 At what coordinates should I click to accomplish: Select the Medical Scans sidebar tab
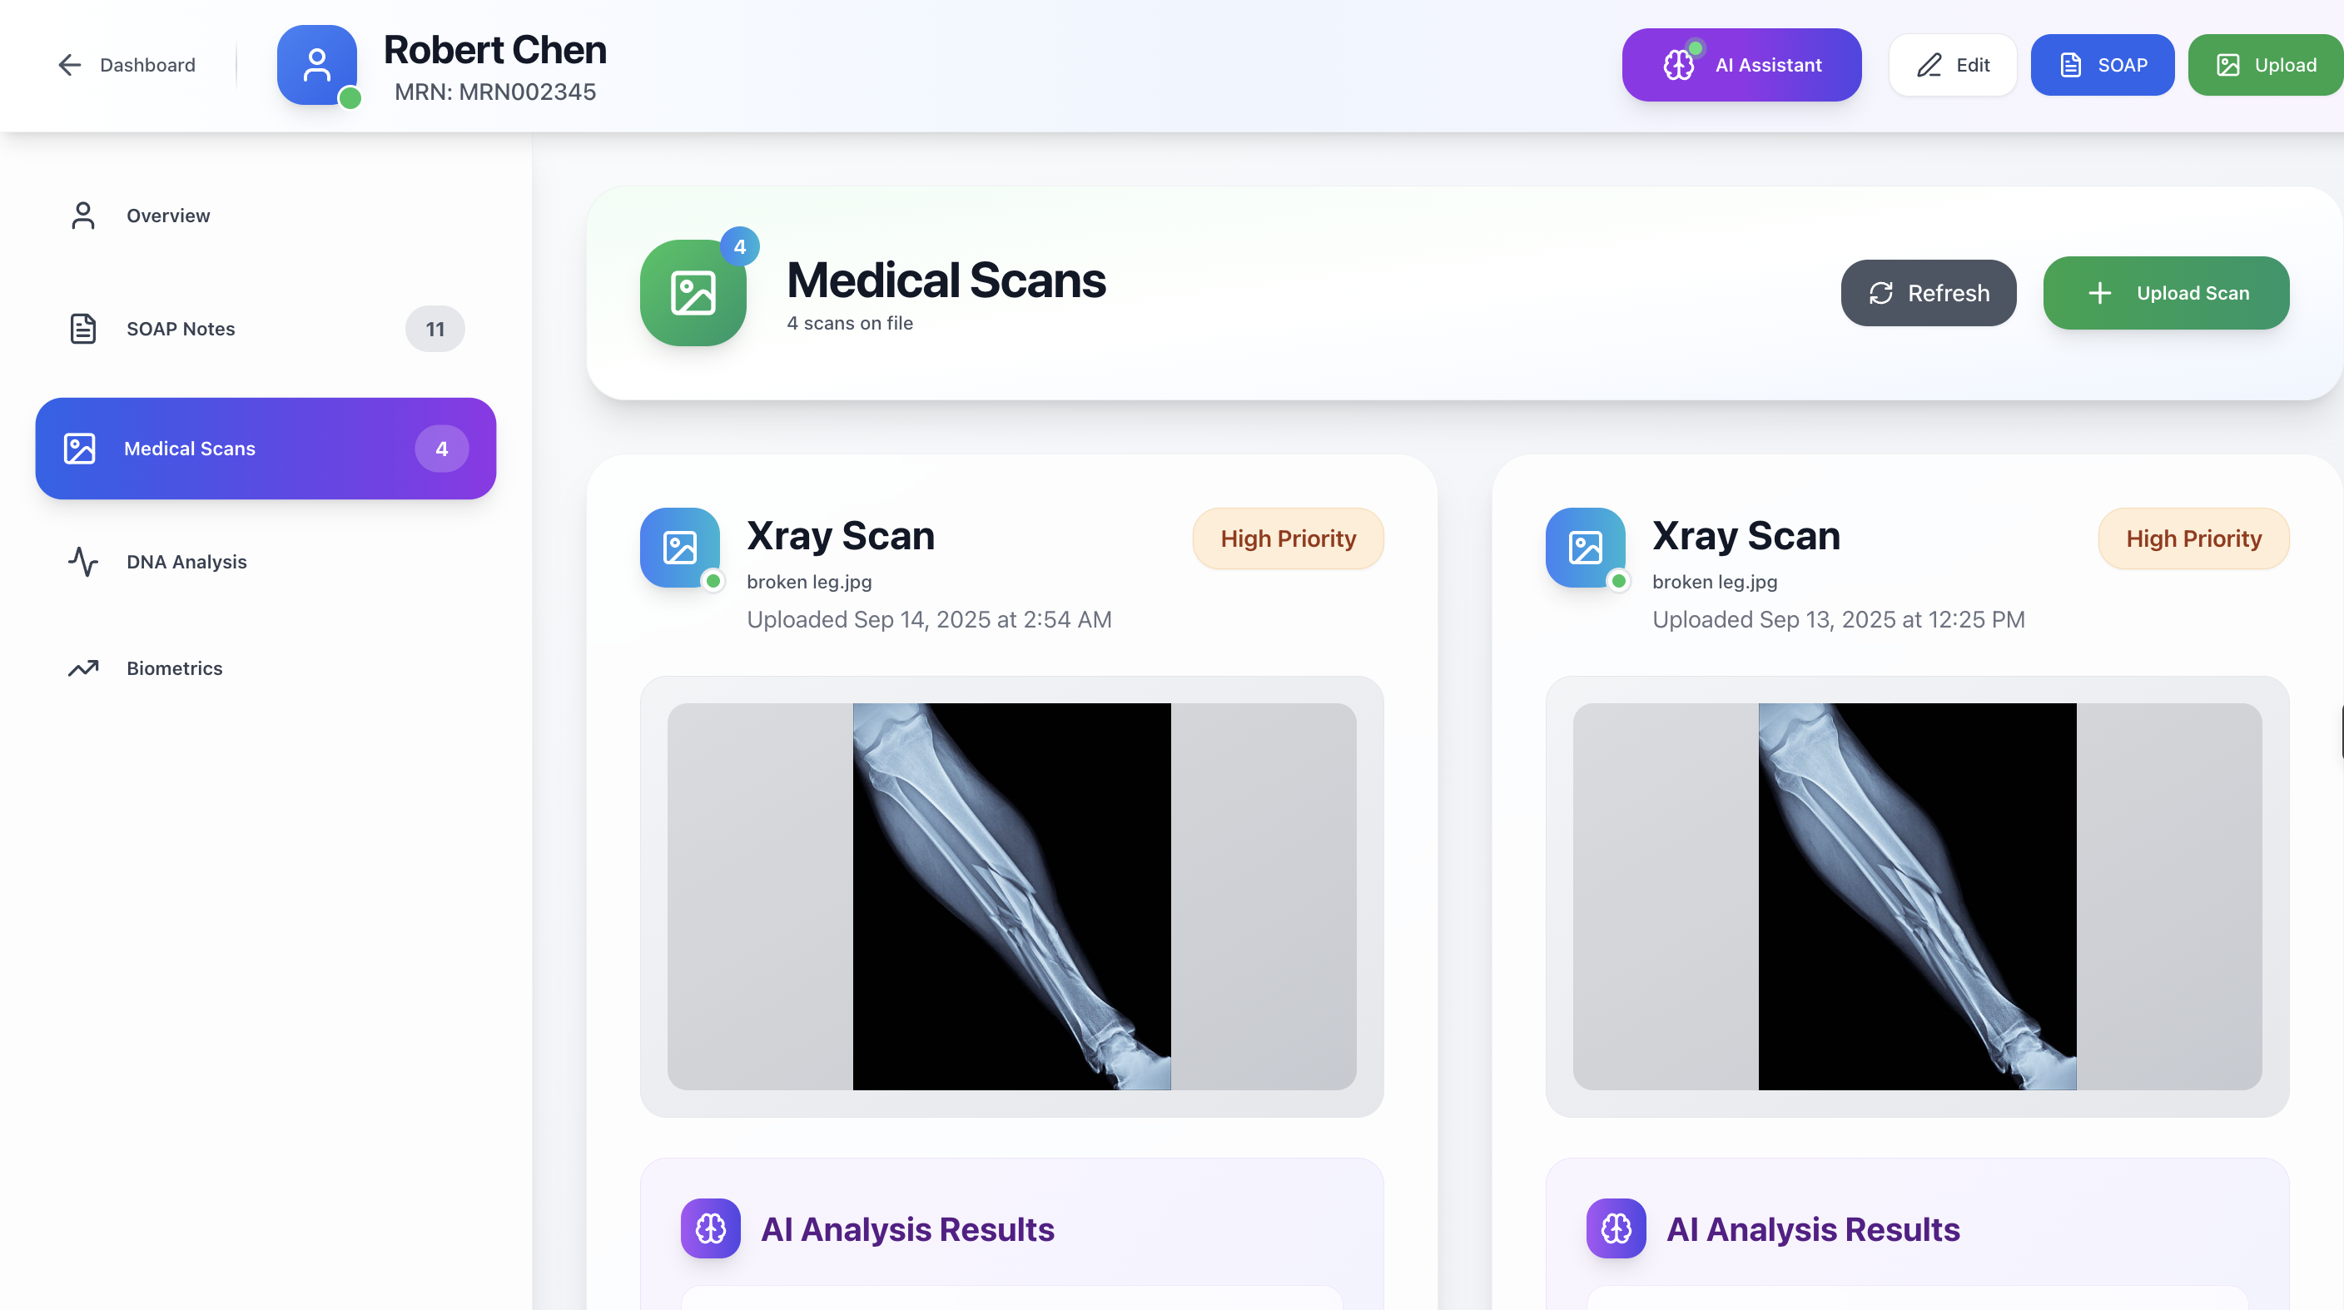[x=266, y=449]
